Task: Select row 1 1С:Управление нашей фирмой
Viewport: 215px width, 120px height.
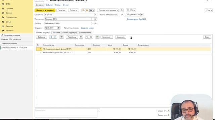Action: [x=124, y=49]
